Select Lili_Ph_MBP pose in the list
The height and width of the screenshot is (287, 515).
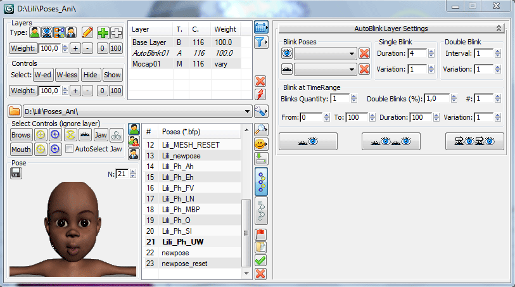pyautogui.click(x=181, y=209)
